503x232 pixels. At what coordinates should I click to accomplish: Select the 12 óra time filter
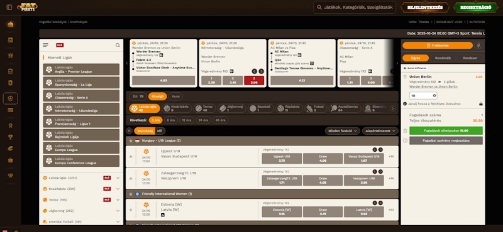point(187,120)
